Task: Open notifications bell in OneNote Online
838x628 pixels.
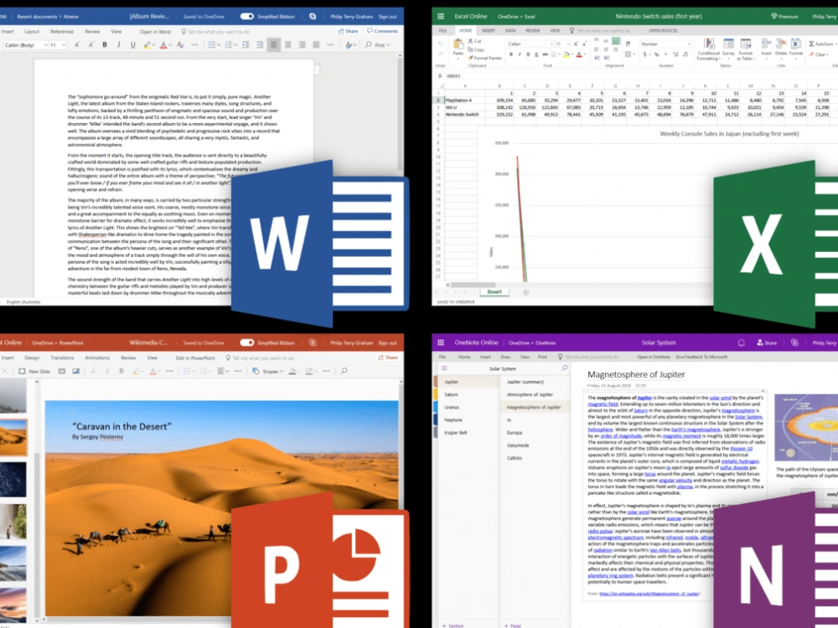Action: pos(742,342)
